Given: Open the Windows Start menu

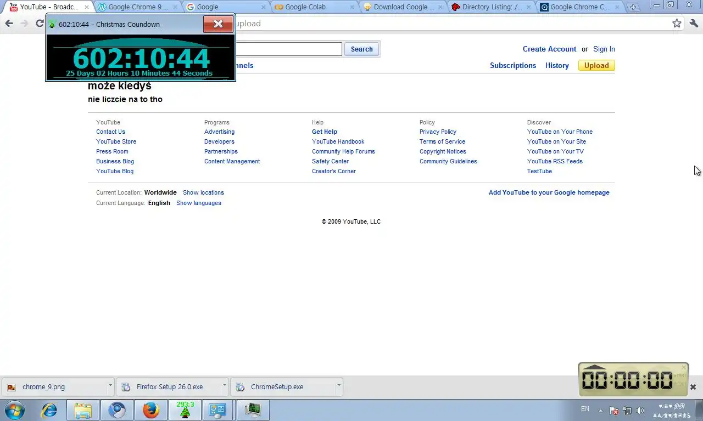Looking at the screenshot, I should point(14,410).
